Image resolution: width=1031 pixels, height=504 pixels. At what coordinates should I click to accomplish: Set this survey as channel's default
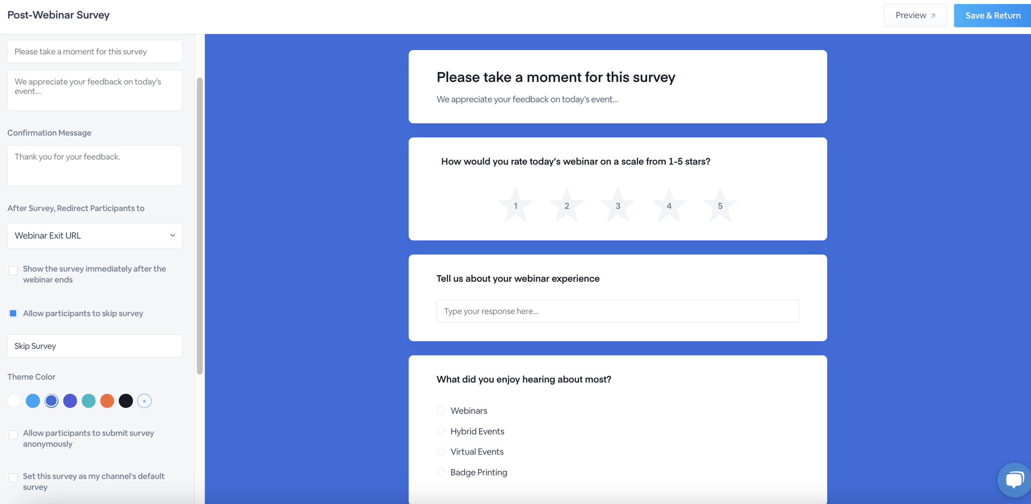pyautogui.click(x=13, y=478)
